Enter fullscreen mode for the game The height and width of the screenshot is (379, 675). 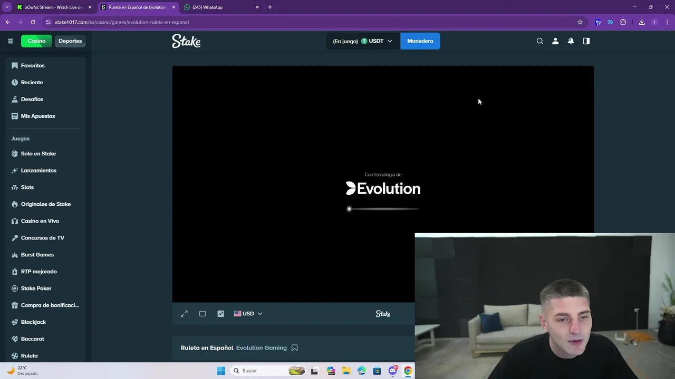point(184,314)
